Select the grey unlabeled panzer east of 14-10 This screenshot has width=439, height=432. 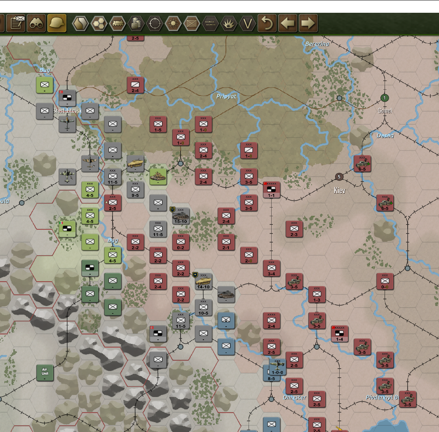[x=226, y=294]
